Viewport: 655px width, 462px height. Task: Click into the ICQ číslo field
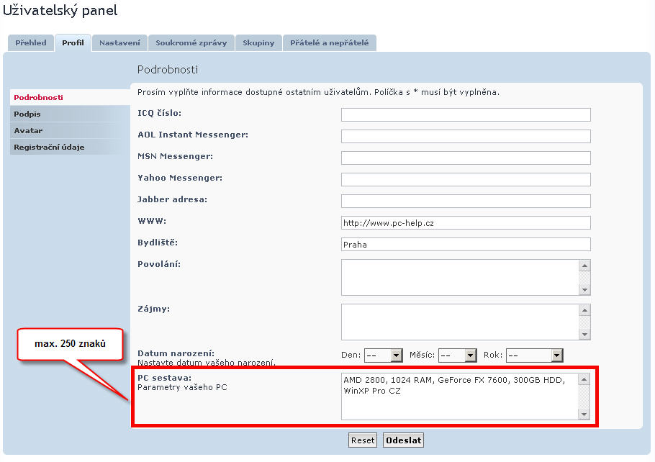point(465,115)
